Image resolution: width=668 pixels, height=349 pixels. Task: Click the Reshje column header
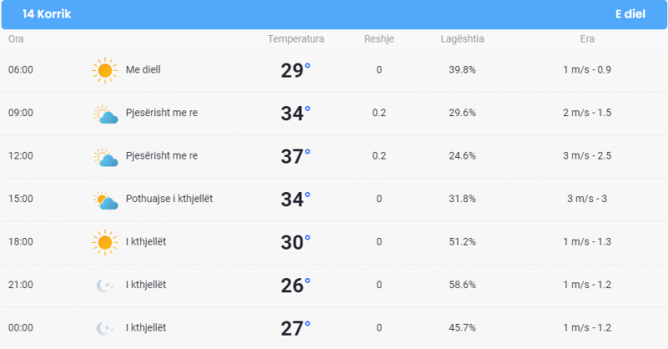point(379,38)
